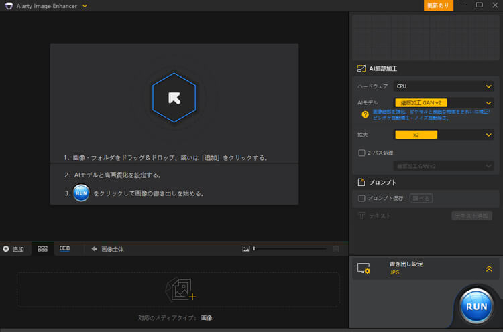The image size is (503, 332).
Task: Enable the 2-パス処理 checkbox
Action: click(362, 153)
